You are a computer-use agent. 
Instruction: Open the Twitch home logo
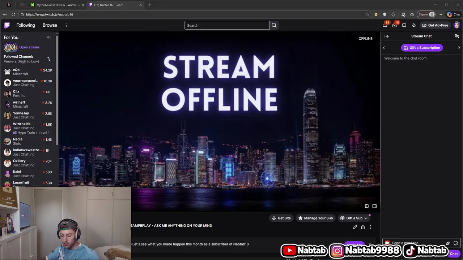click(x=7, y=25)
